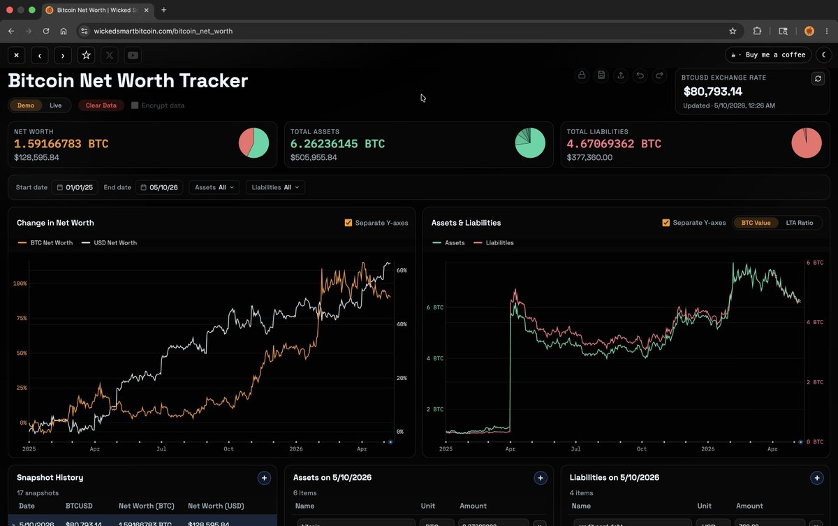Screen dimensions: 838x526
Task: Check the Encrypt data checkbox
Action: [135, 105]
